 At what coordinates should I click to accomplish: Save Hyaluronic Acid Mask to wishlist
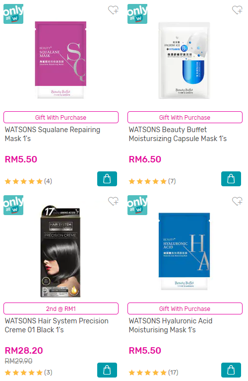[237, 202]
